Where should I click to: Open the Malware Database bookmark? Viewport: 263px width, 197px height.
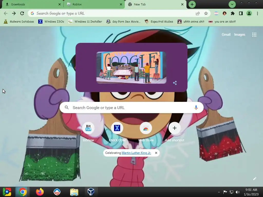click(x=19, y=22)
